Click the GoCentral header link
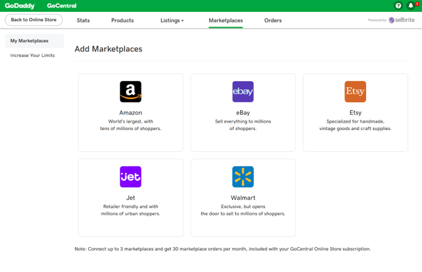The image size is (422, 272). 62,6
